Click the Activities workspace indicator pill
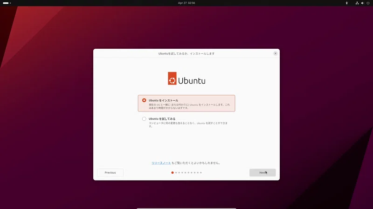This screenshot has width=373, height=209. (6, 3)
